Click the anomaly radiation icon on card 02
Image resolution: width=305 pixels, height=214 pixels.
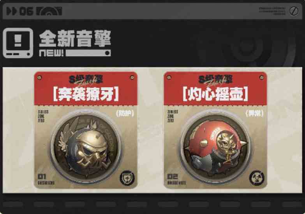coord(257,178)
